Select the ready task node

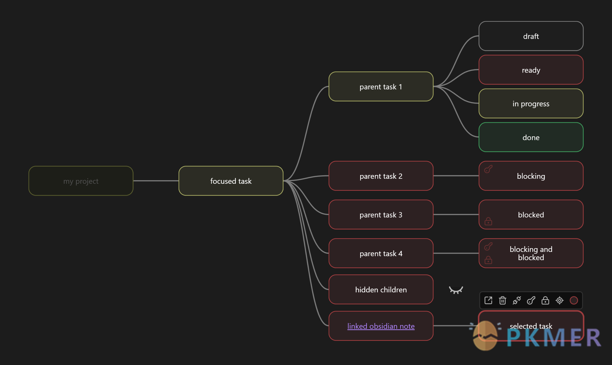coord(531,70)
